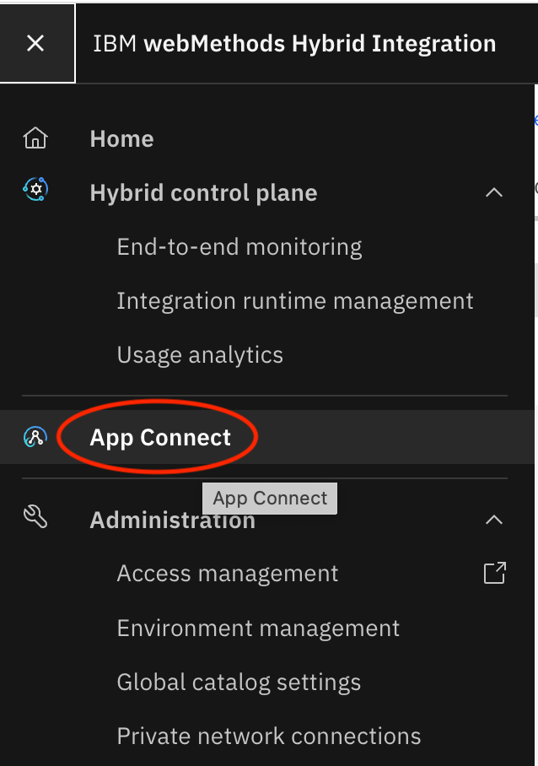Click the Administration wrench icon

tap(35, 520)
